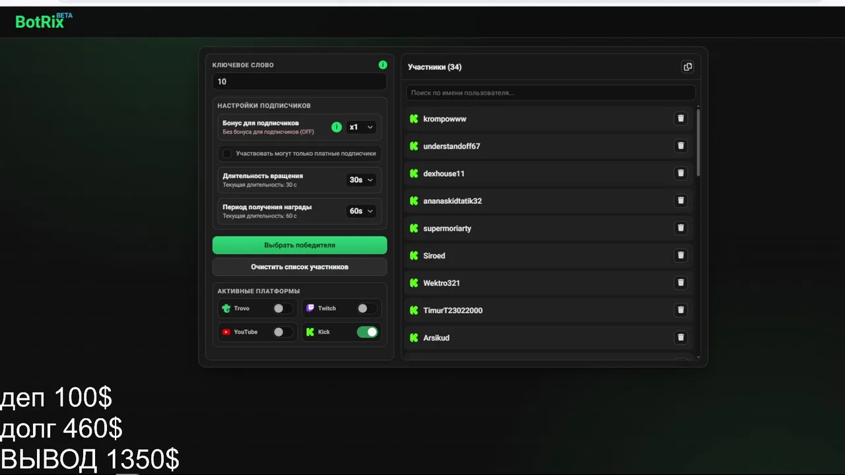Open spin duration 30s dropdown
The image size is (845, 475).
361,179
